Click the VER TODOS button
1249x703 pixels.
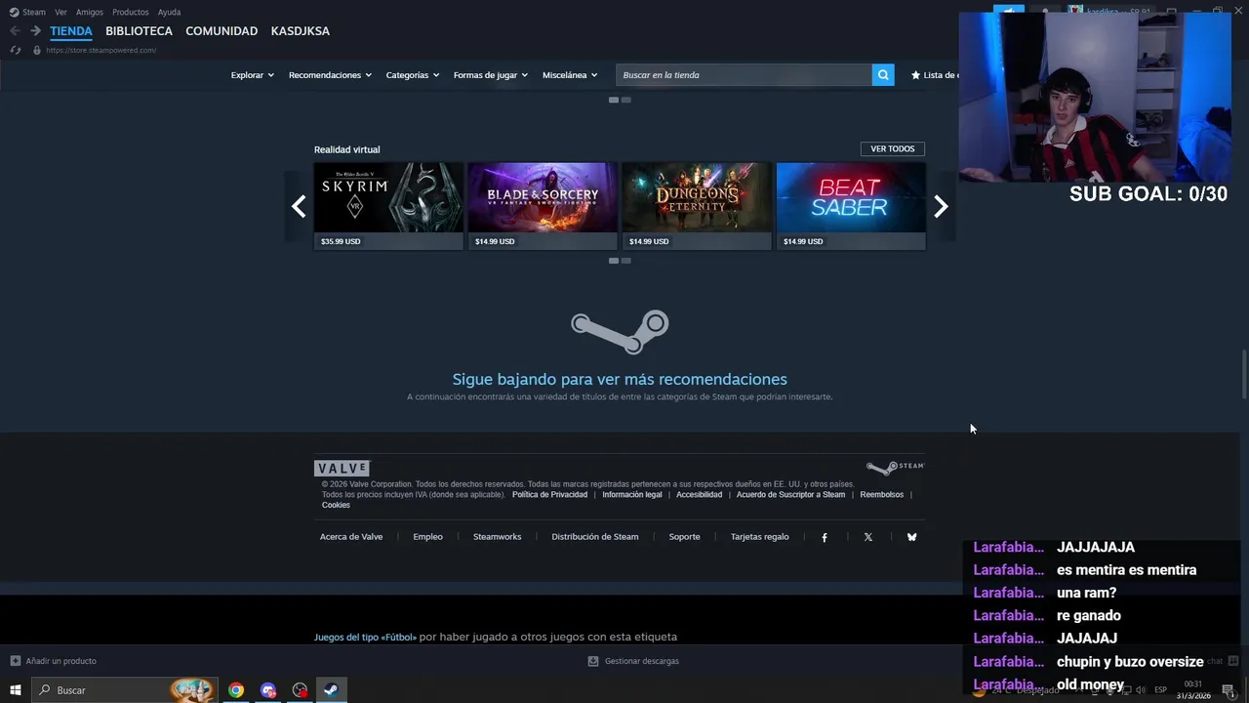pos(893,149)
